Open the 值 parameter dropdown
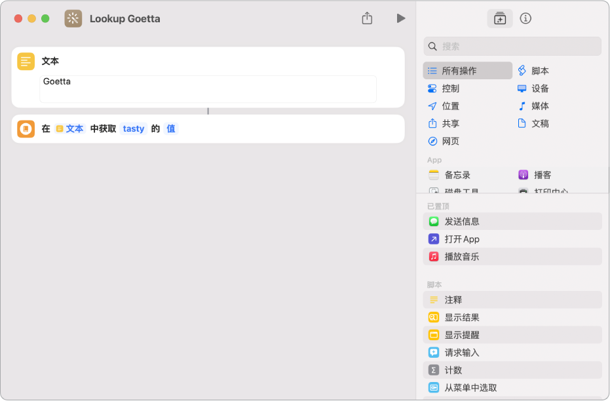Viewport: 610px width, 401px height. pos(171,128)
